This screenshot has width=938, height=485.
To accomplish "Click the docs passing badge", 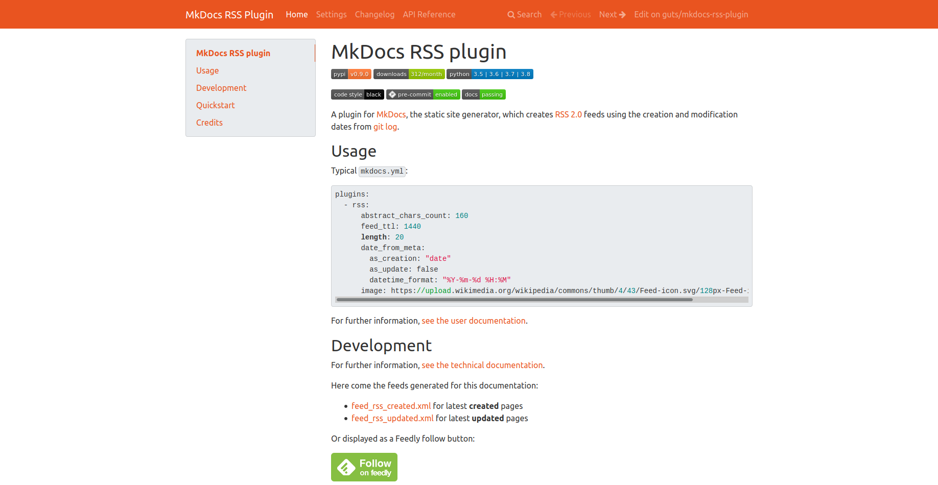I will coord(483,94).
